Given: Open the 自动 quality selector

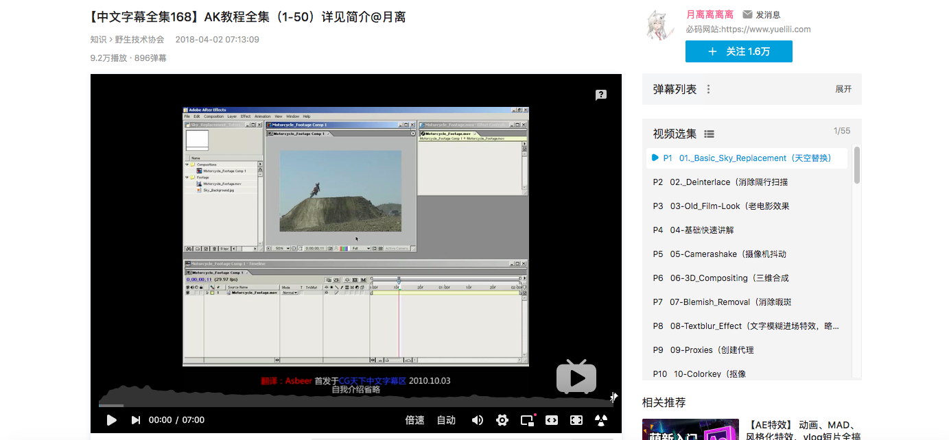Looking at the screenshot, I should tap(447, 420).
